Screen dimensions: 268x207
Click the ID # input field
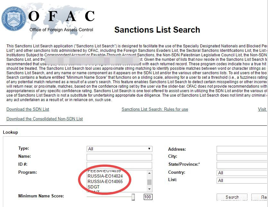click(x=119, y=165)
